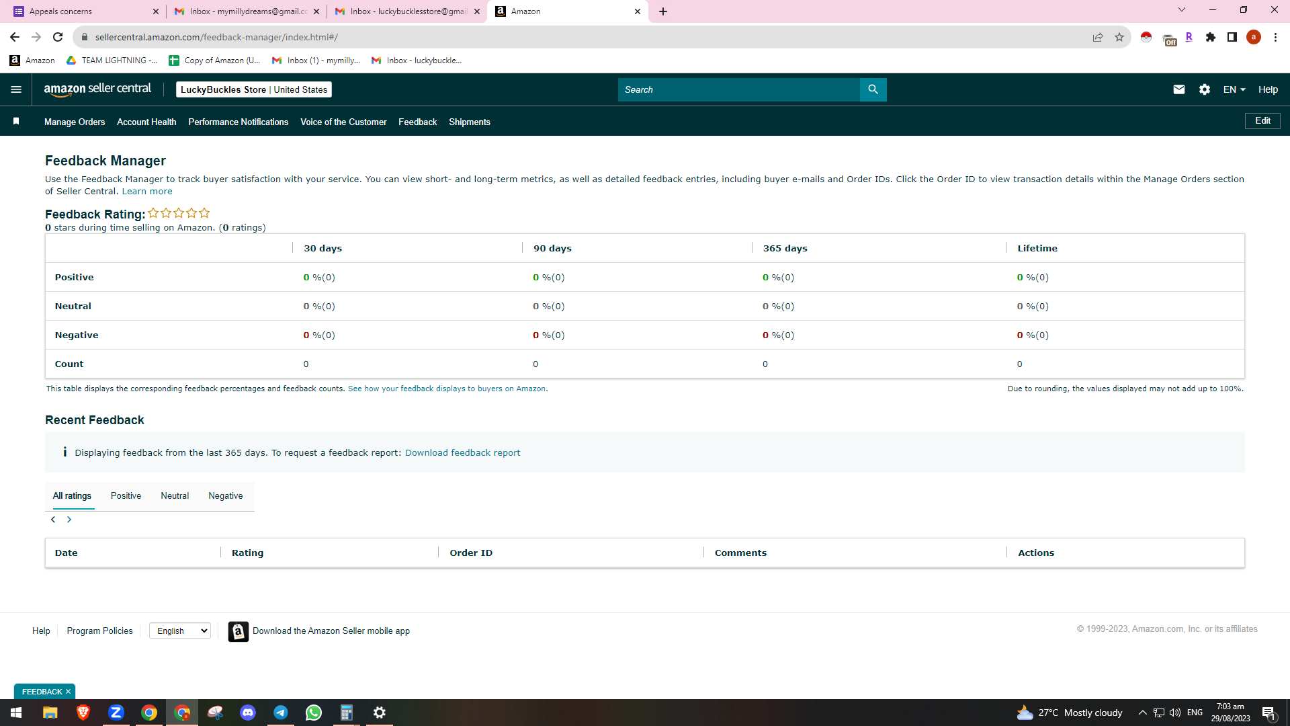Viewport: 1290px width, 726px height.
Task: Open Windows Start menu
Action: tap(16, 713)
